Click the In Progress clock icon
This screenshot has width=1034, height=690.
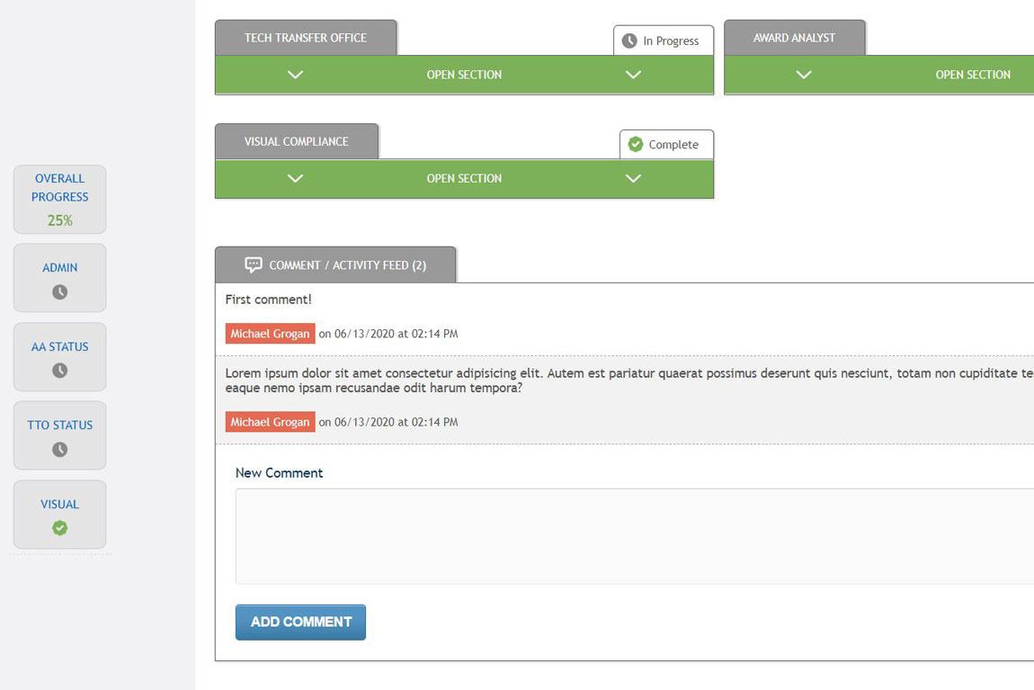pos(629,40)
